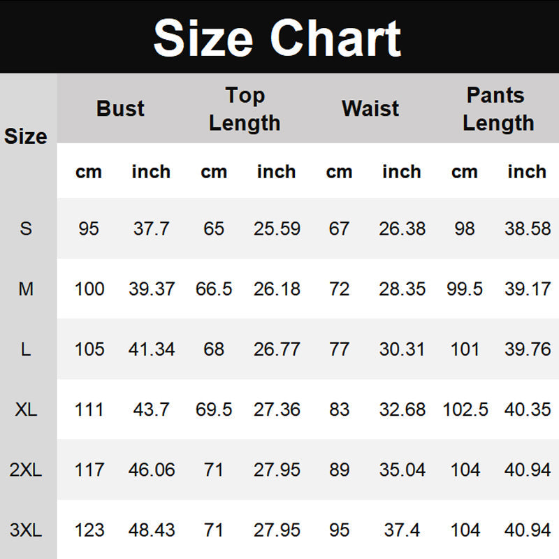This screenshot has width=559, height=559.
Task: Click the Size header cell
Action: click(x=26, y=136)
